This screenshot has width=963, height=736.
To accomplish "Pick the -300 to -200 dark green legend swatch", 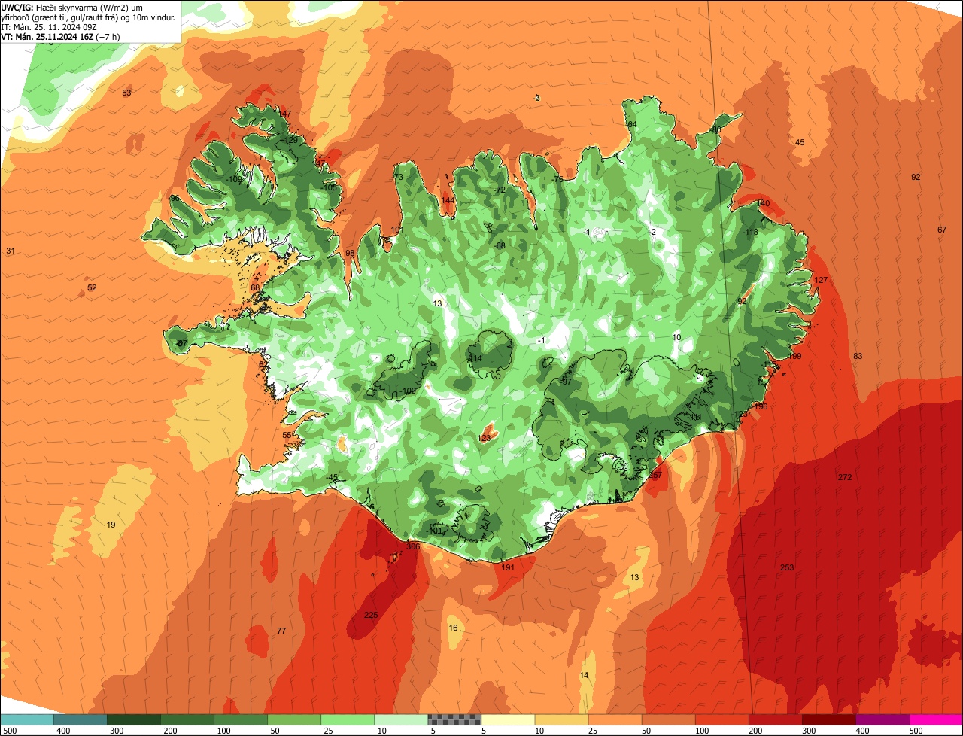I will (x=133, y=719).
